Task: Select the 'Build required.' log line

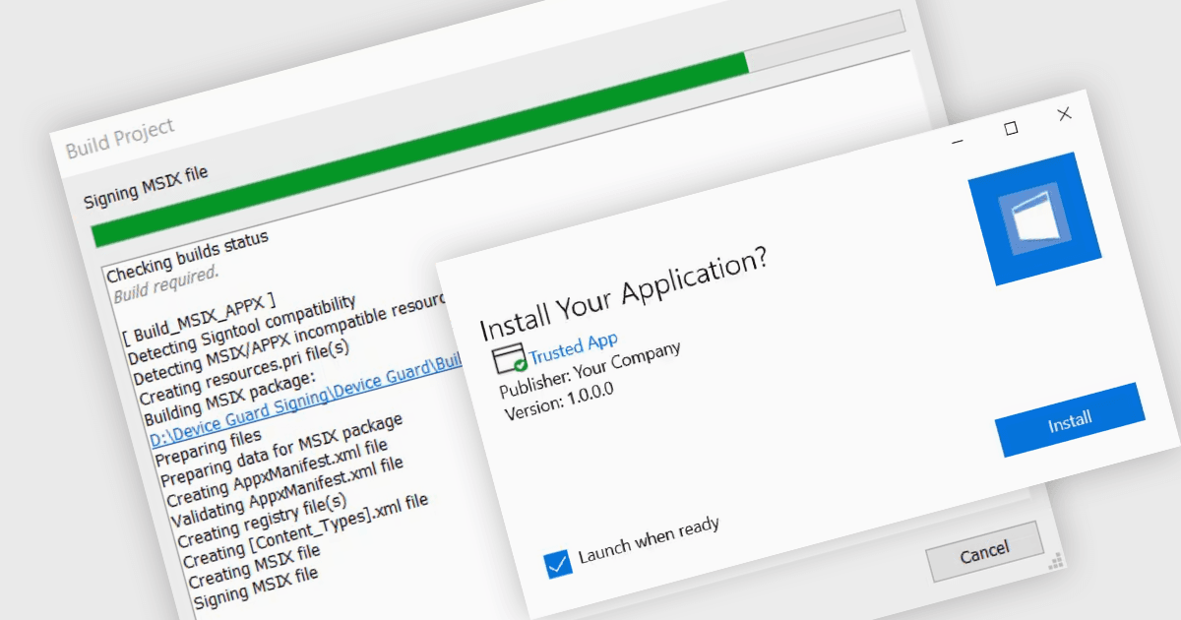Action: 166,283
